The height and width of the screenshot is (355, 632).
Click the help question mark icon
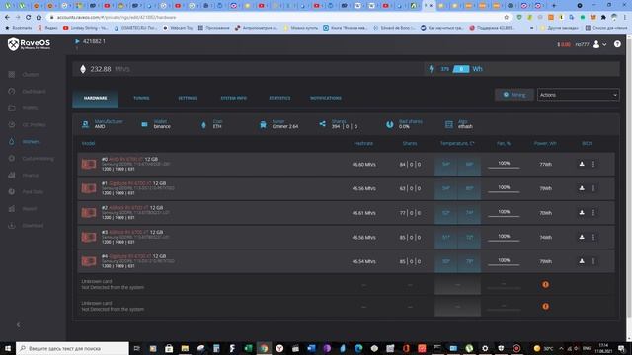click(x=617, y=44)
